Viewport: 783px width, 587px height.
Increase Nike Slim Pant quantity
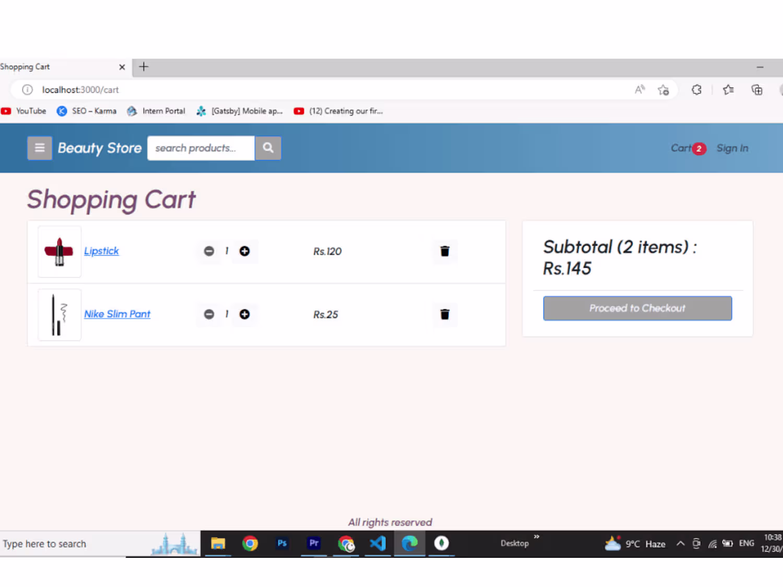[x=244, y=315]
